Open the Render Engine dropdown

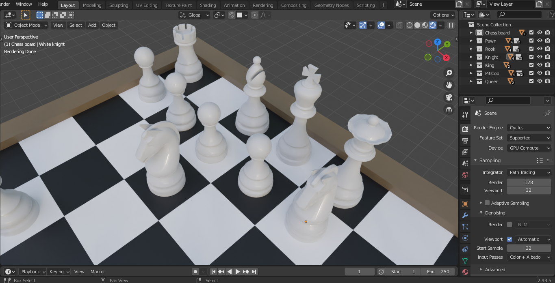(x=529, y=128)
